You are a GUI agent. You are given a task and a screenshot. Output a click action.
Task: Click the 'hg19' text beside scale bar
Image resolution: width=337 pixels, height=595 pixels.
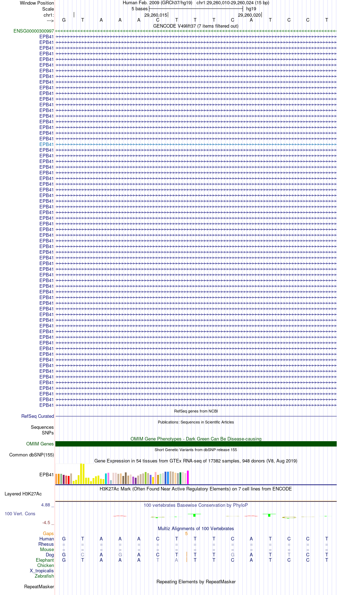(251, 9)
